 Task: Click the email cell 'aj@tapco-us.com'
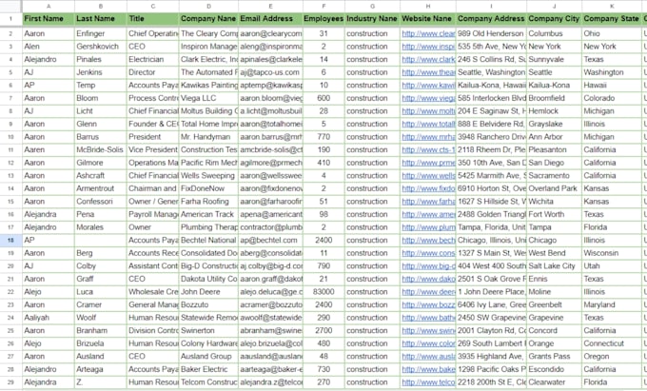270,72
